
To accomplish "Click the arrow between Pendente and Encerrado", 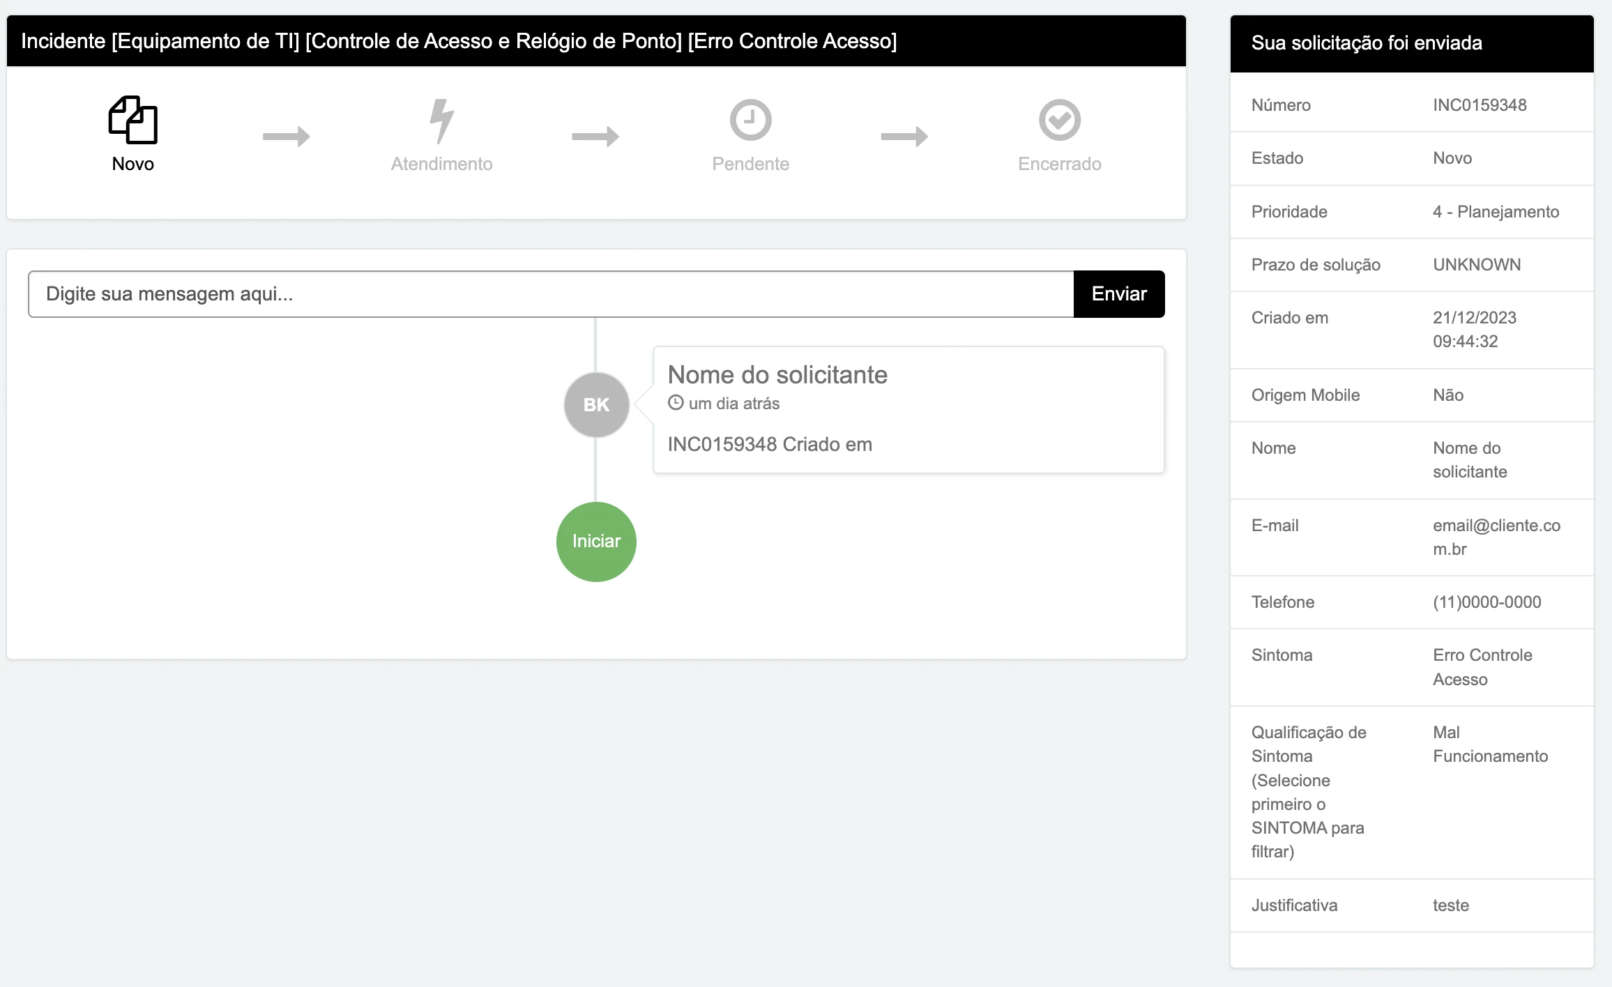I will (904, 136).
